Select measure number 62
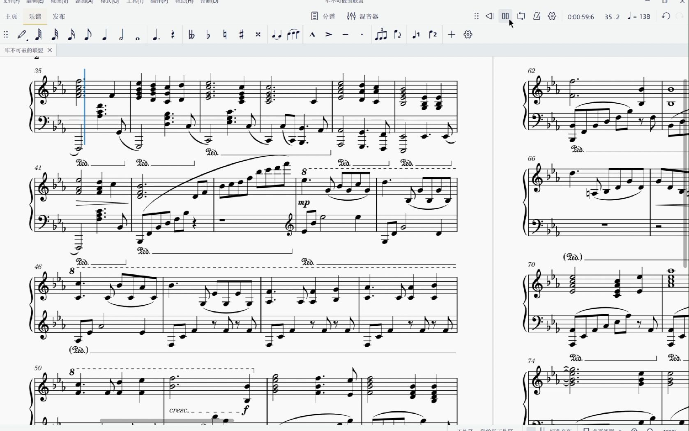The width and height of the screenshot is (689, 431). coord(531,71)
